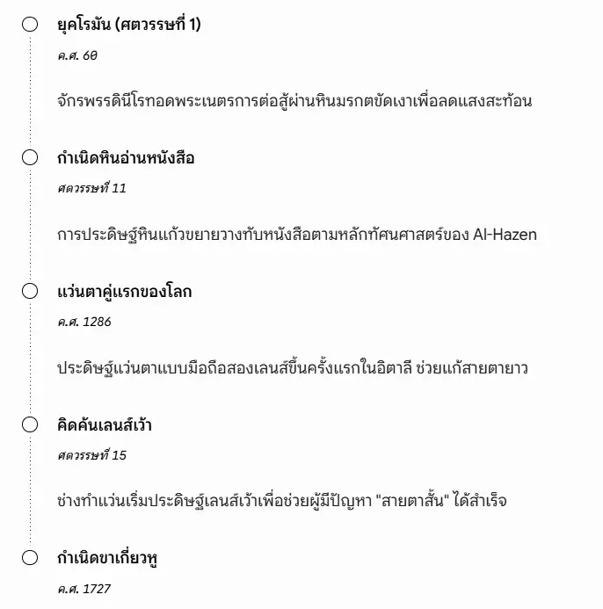Click the circle marker beside ยุคโรมัน heading

point(30,24)
